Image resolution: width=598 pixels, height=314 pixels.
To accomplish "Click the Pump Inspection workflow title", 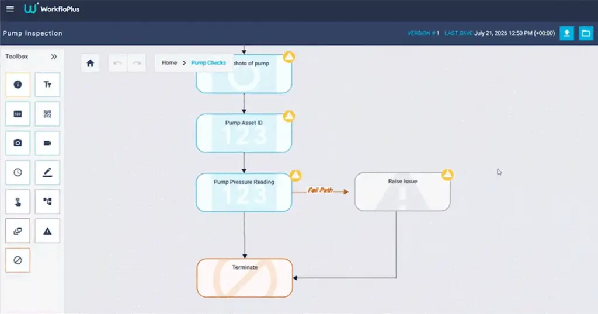I will tap(33, 33).
